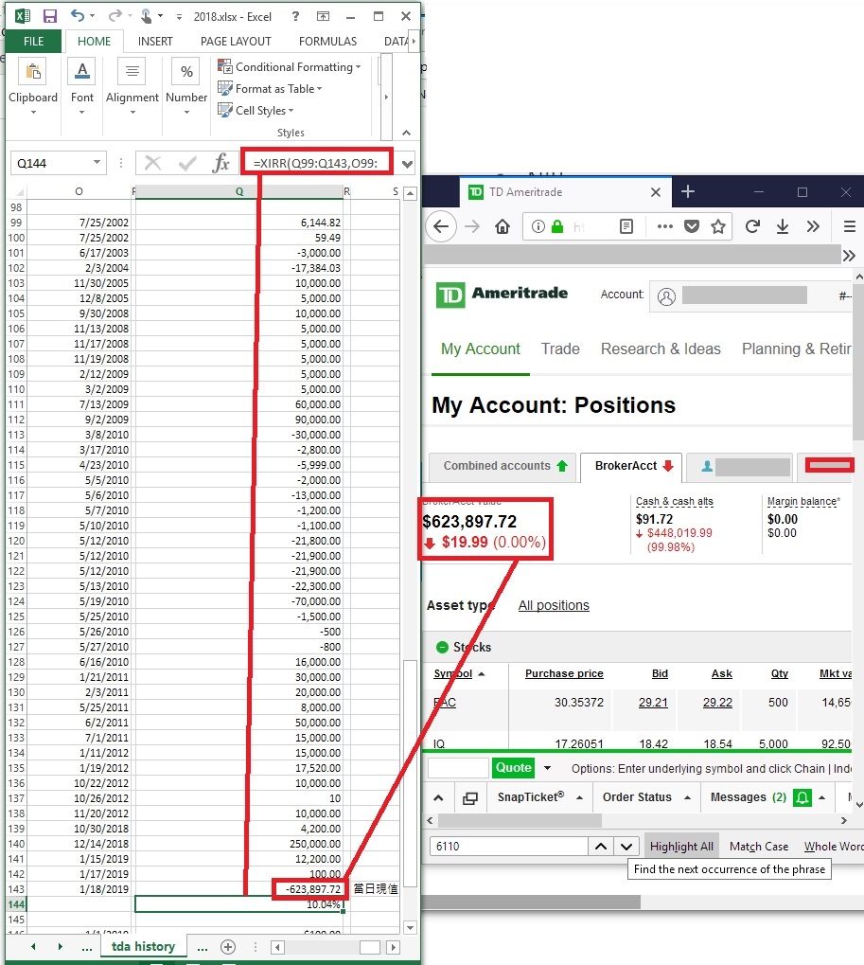Open the Research & Ideas menu

(661, 348)
